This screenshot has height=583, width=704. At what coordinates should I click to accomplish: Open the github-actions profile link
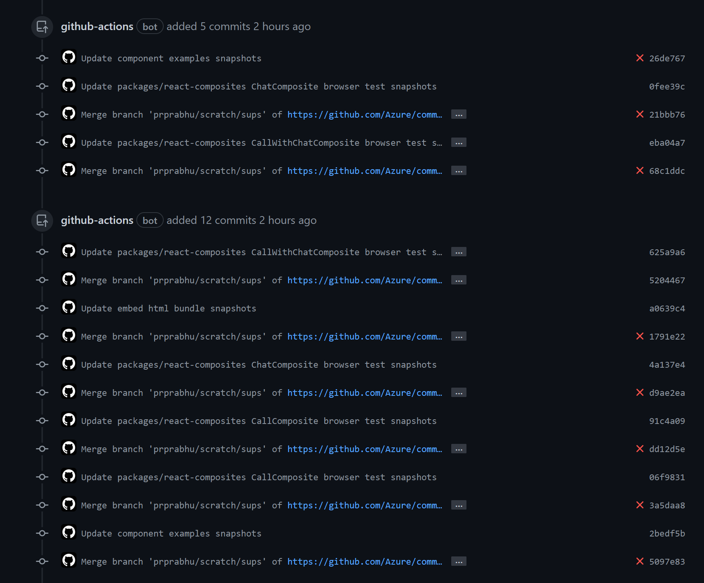point(97,27)
